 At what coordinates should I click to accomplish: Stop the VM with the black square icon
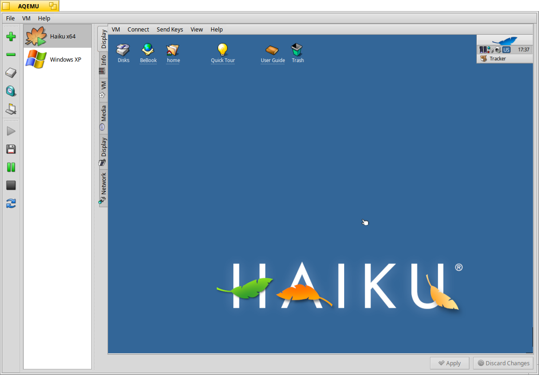click(11, 185)
